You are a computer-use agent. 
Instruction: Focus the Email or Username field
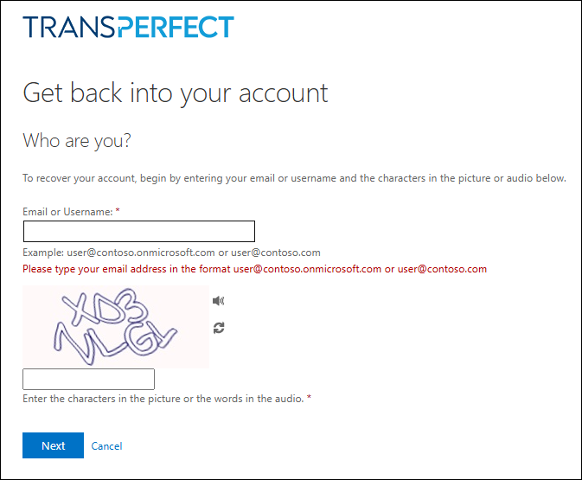click(x=138, y=231)
